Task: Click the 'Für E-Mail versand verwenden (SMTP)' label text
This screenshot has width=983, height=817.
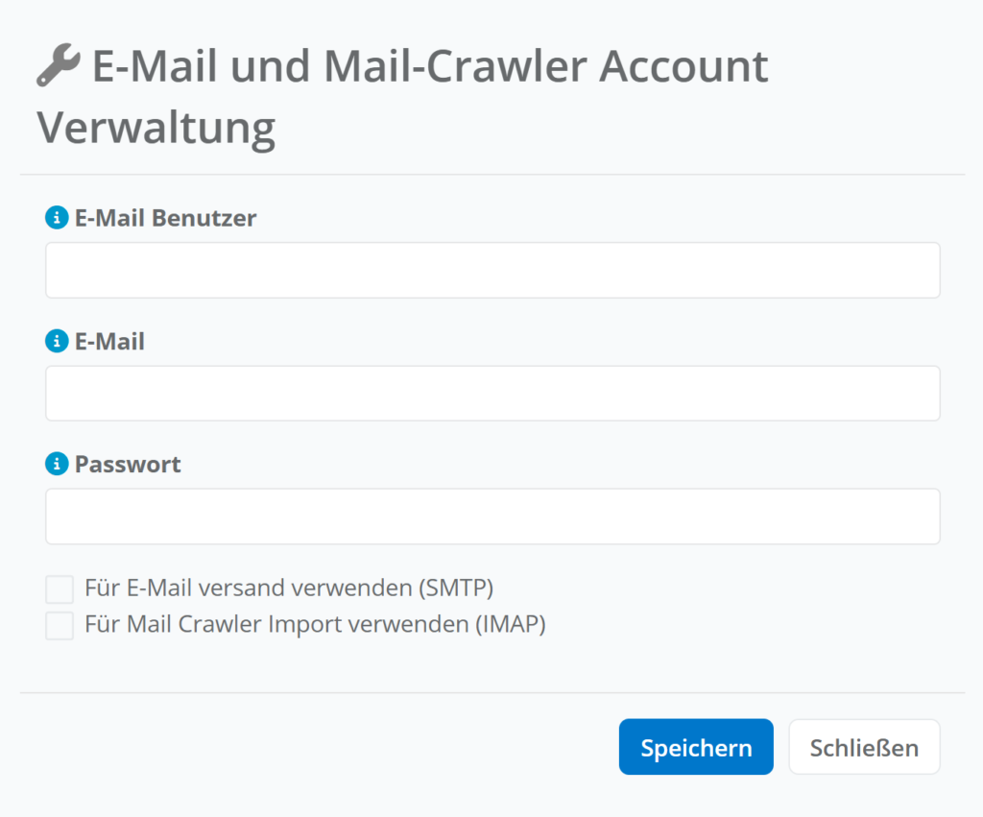Action: [289, 588]
